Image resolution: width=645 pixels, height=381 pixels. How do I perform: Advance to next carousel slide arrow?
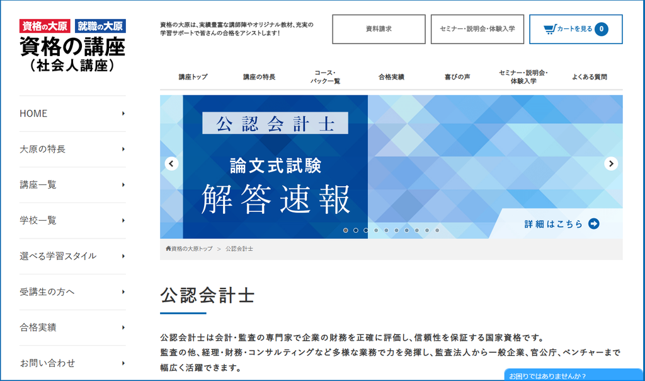611,163
